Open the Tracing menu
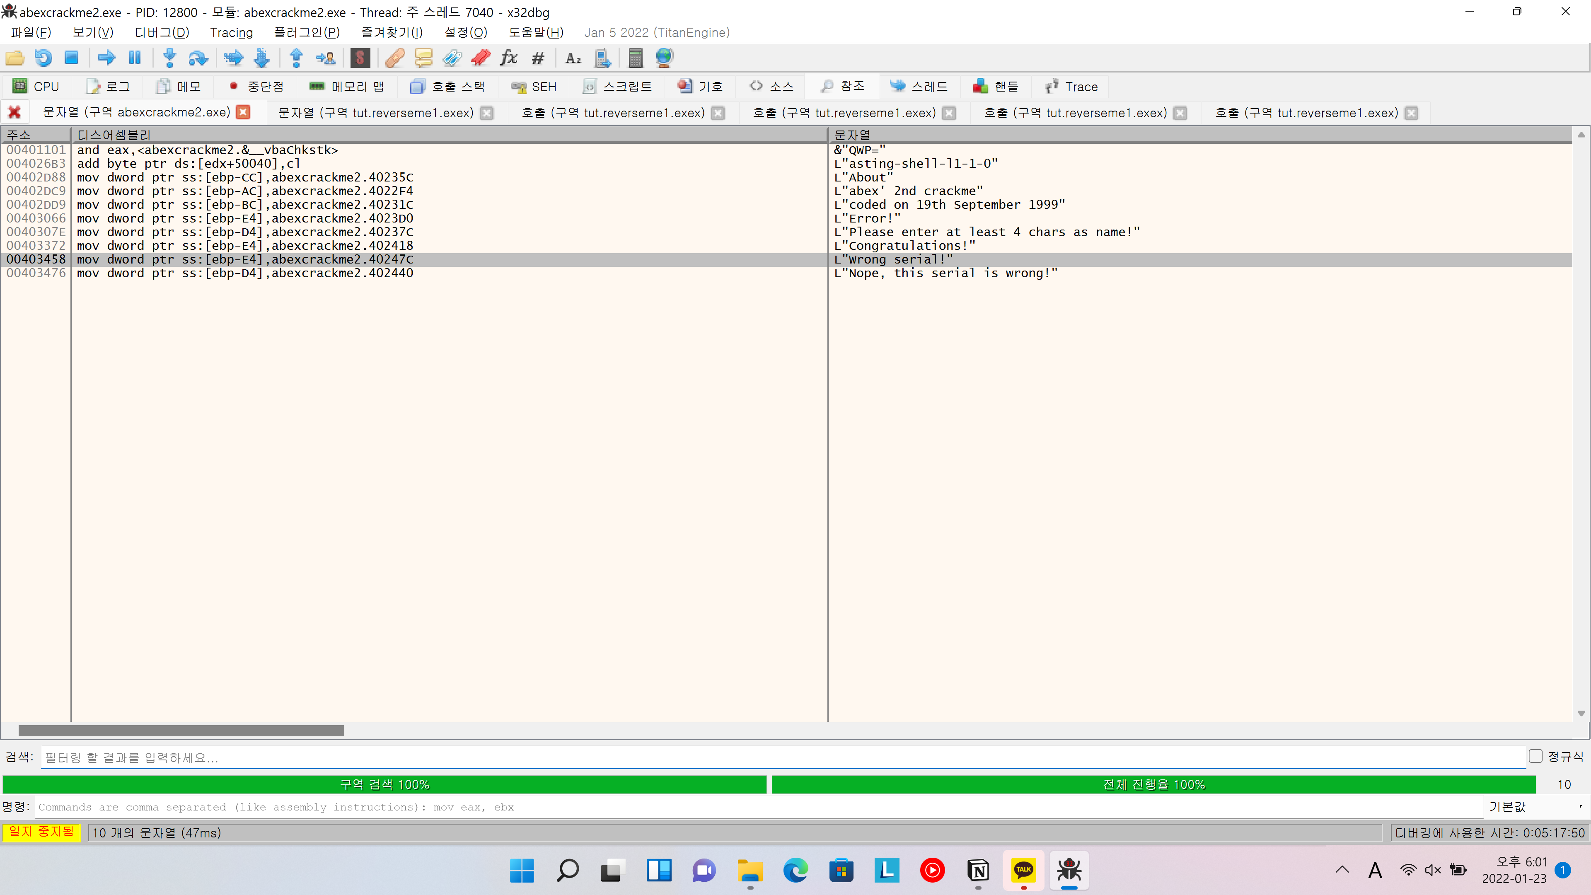 (232, 32)
